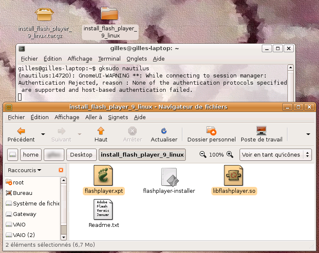This screenshot has height=253, width=319.
Task: Select VAIO drive in the sidebar
Action: 32,224
